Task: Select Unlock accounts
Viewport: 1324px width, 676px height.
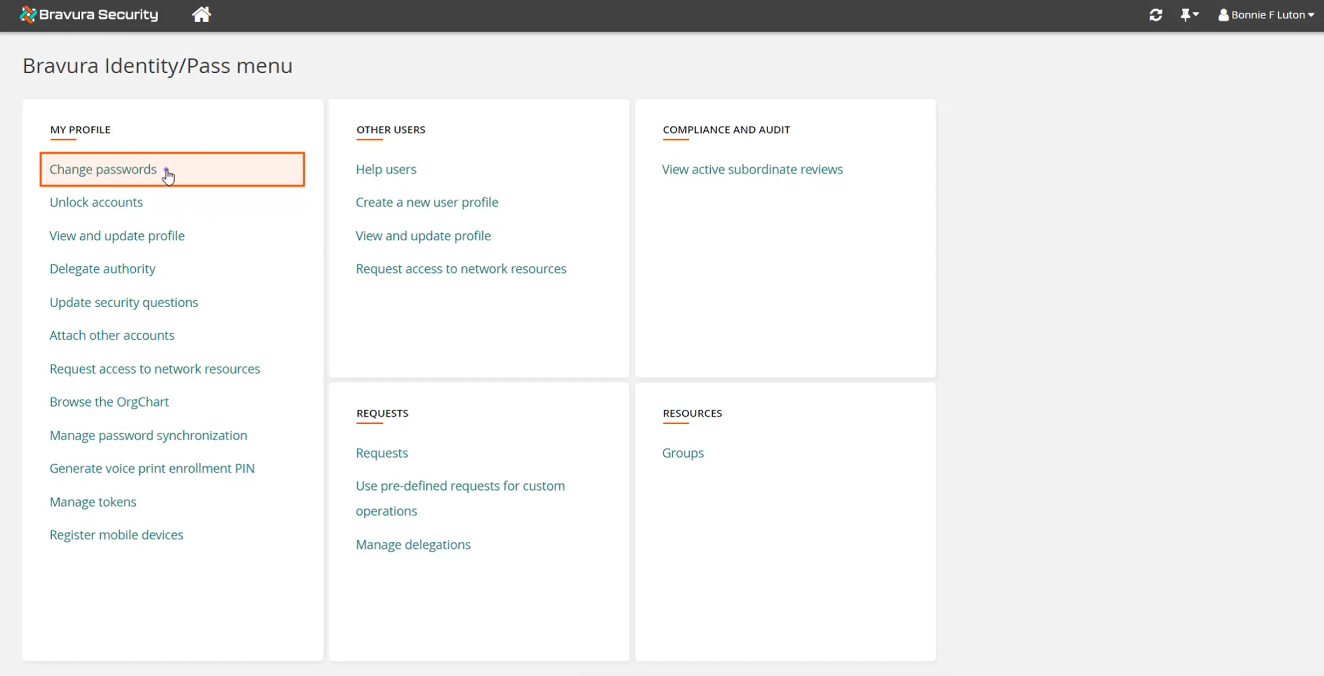Action: [96, 202]
